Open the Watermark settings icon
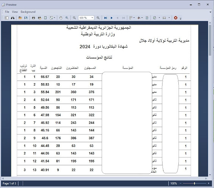Viewport: 214px width, 188px height. [x=147, y=18]
